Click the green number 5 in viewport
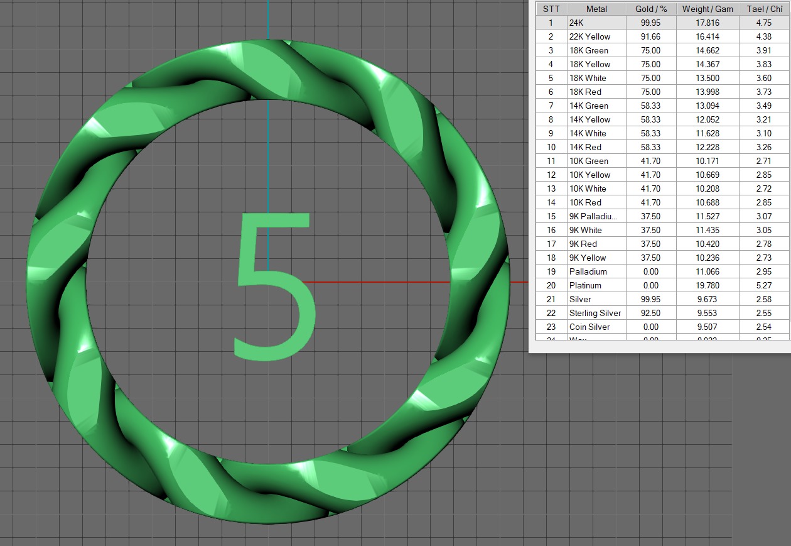Image resolution: width=791 pixels, height=546 pixels. tap(275, 286)
